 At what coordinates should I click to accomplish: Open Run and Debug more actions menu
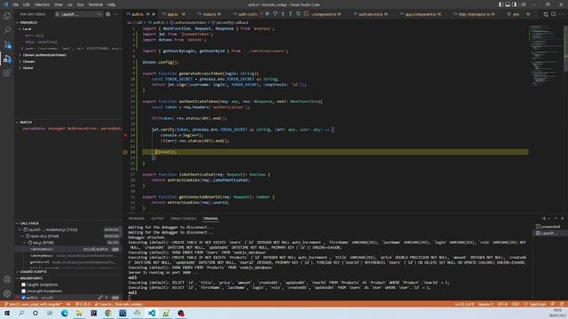(x=115, y=14)
